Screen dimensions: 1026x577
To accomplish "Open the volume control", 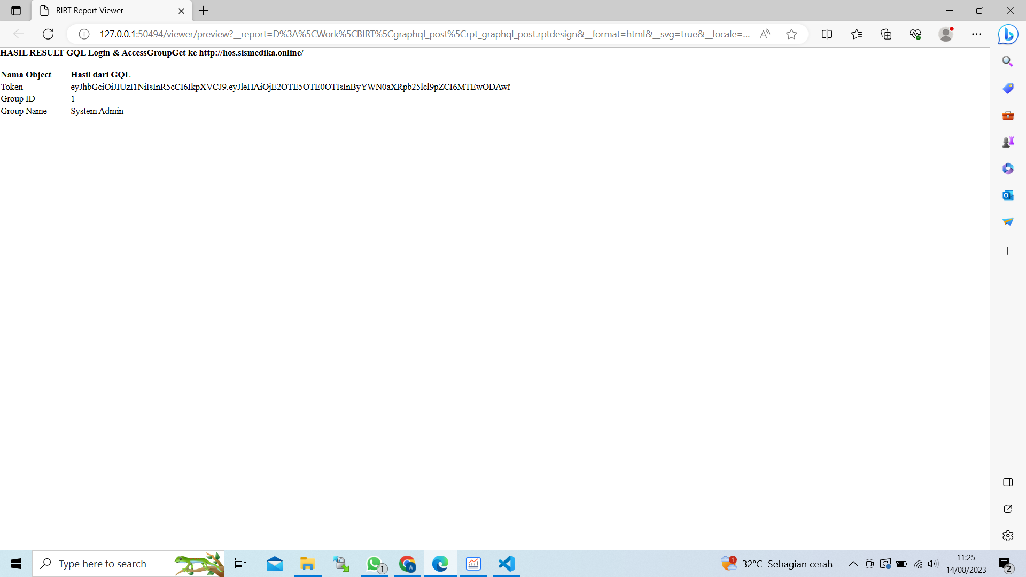I will [x=934, y=564].
